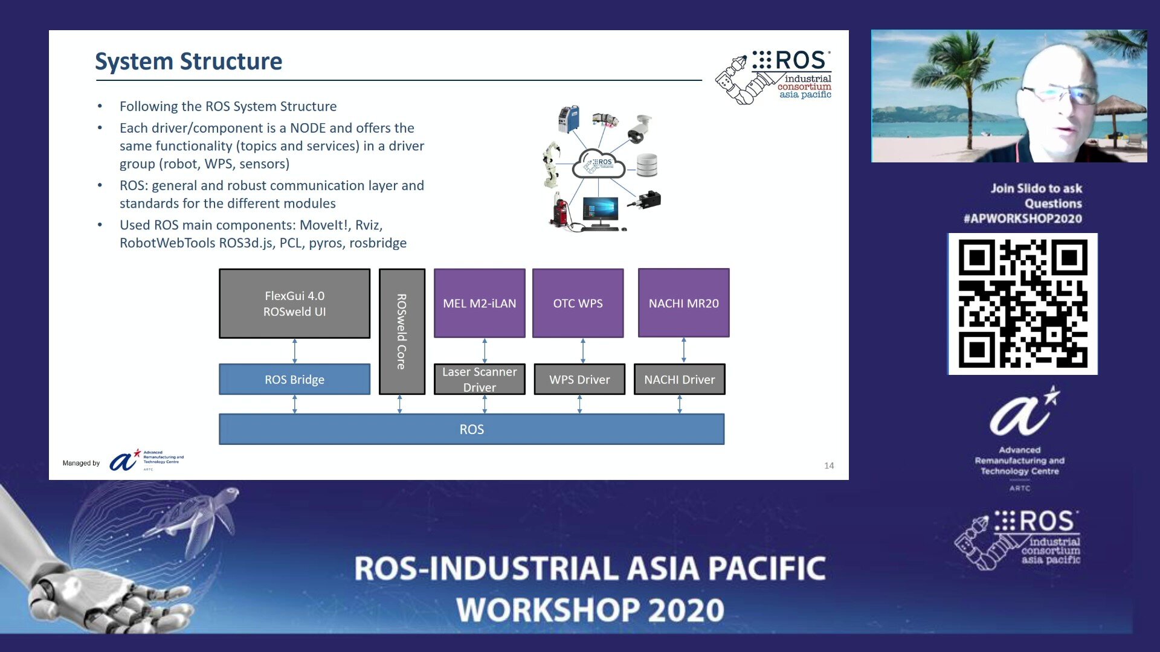Select the WPS Driver block

coord(579,380)
